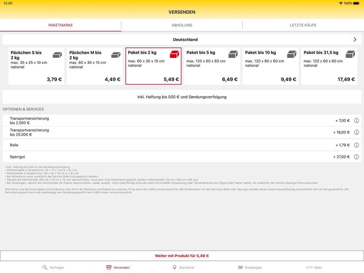Tap the + 18,00 € surcharge
Image resolution: width=364 pixels, height=273 pixels.
[341, 132]
